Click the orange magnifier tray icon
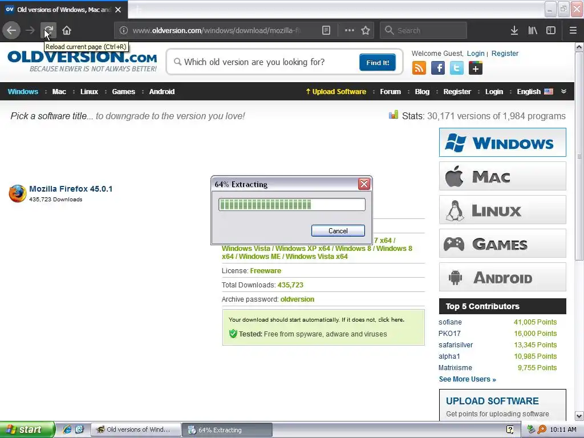Viewport: 584px width, 438px height. pyautogui.click(x=542, y=429)
